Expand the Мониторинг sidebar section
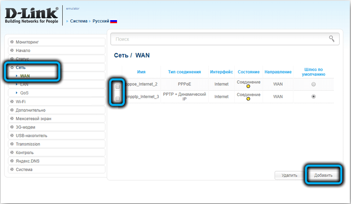351x204 pixels. pyautogui.click(x=27, y=42)
